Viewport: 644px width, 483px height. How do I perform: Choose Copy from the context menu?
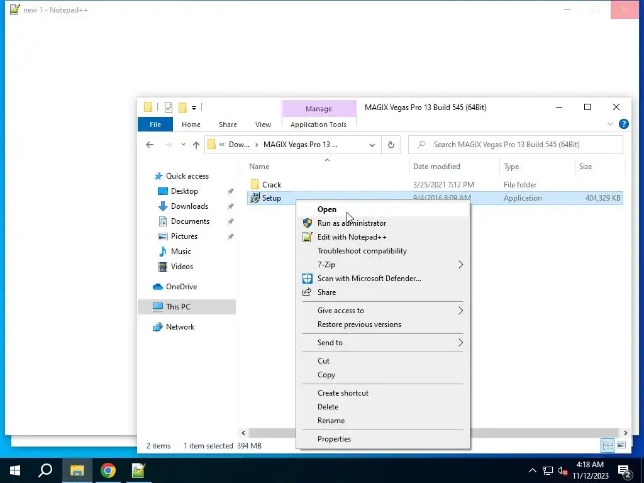(x=383, y=375)
